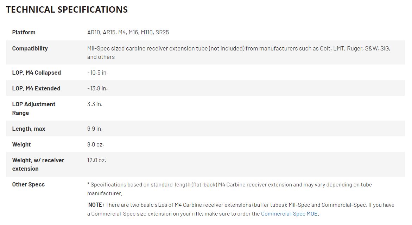The width and height of the screenshot is (412, 225).
Task: Select the Platform row label
Action: 24,33
